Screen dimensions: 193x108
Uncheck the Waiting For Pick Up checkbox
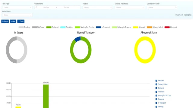[x=156, y=95]
